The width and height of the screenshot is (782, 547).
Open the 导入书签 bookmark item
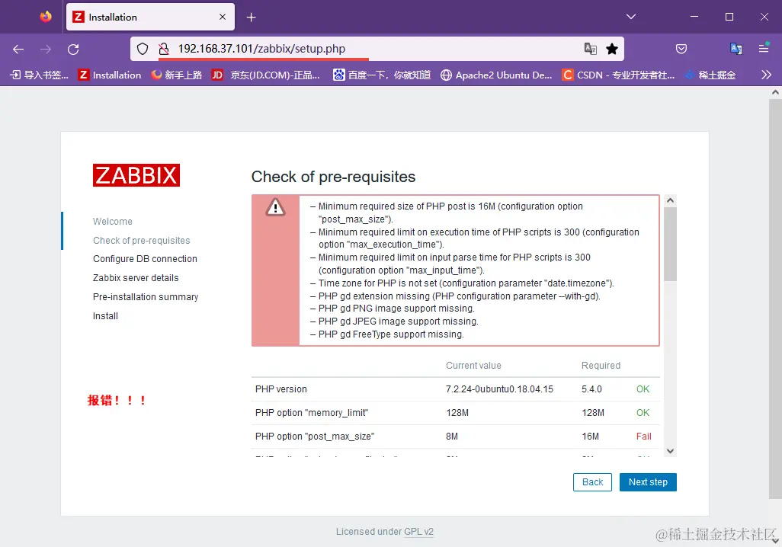[x=40, y=75]
